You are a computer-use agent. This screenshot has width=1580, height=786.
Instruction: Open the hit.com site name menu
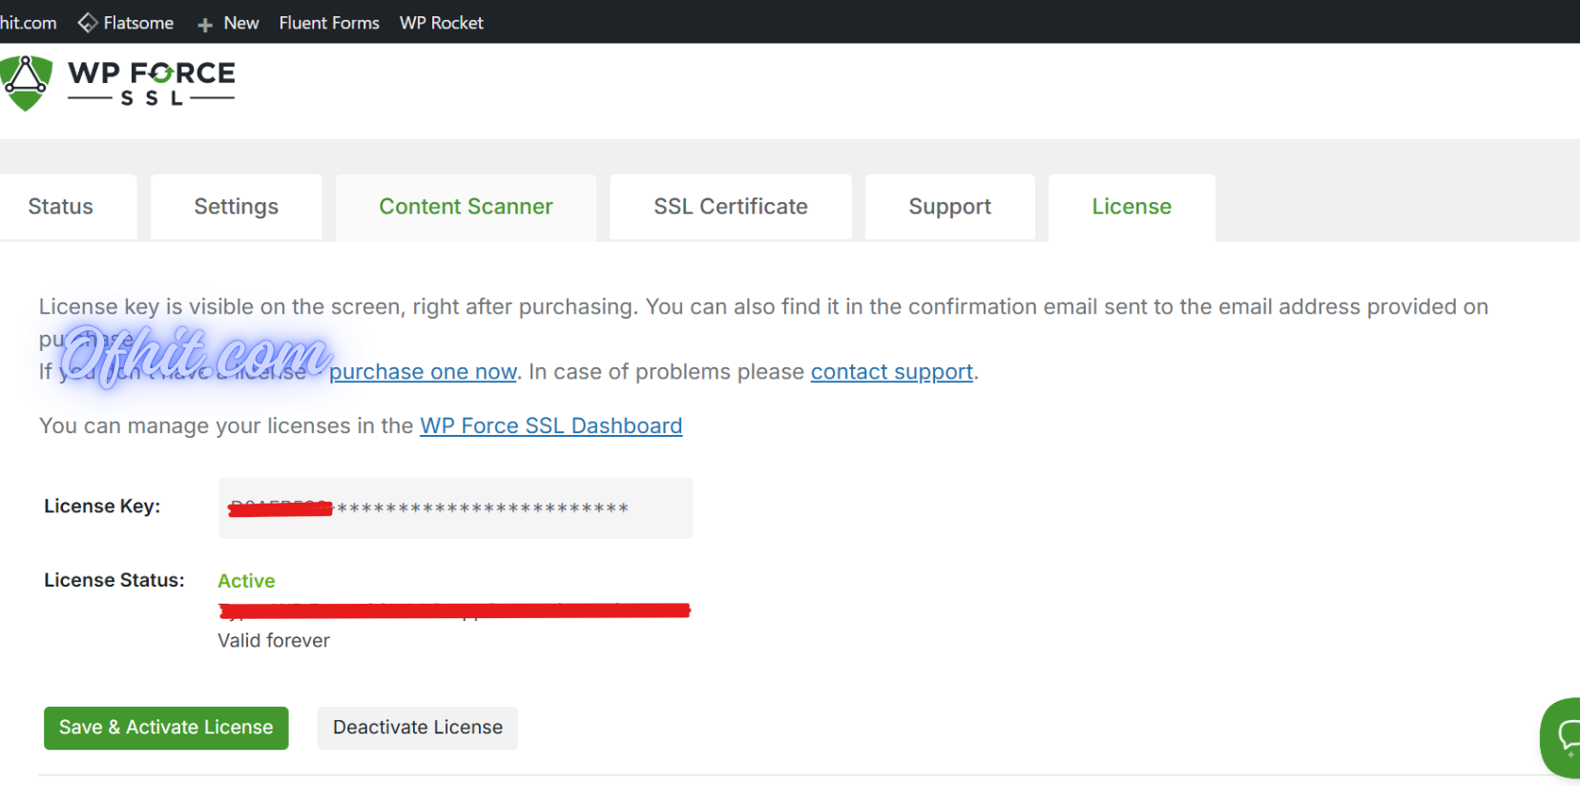pos(28,23)
